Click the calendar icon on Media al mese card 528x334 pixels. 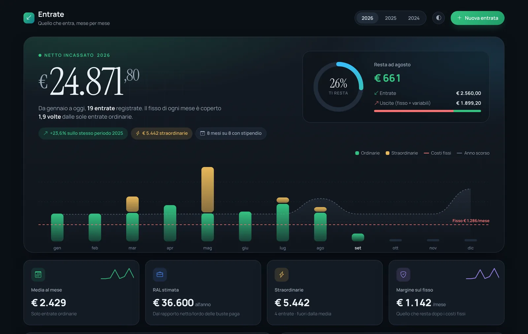(38, 274)
